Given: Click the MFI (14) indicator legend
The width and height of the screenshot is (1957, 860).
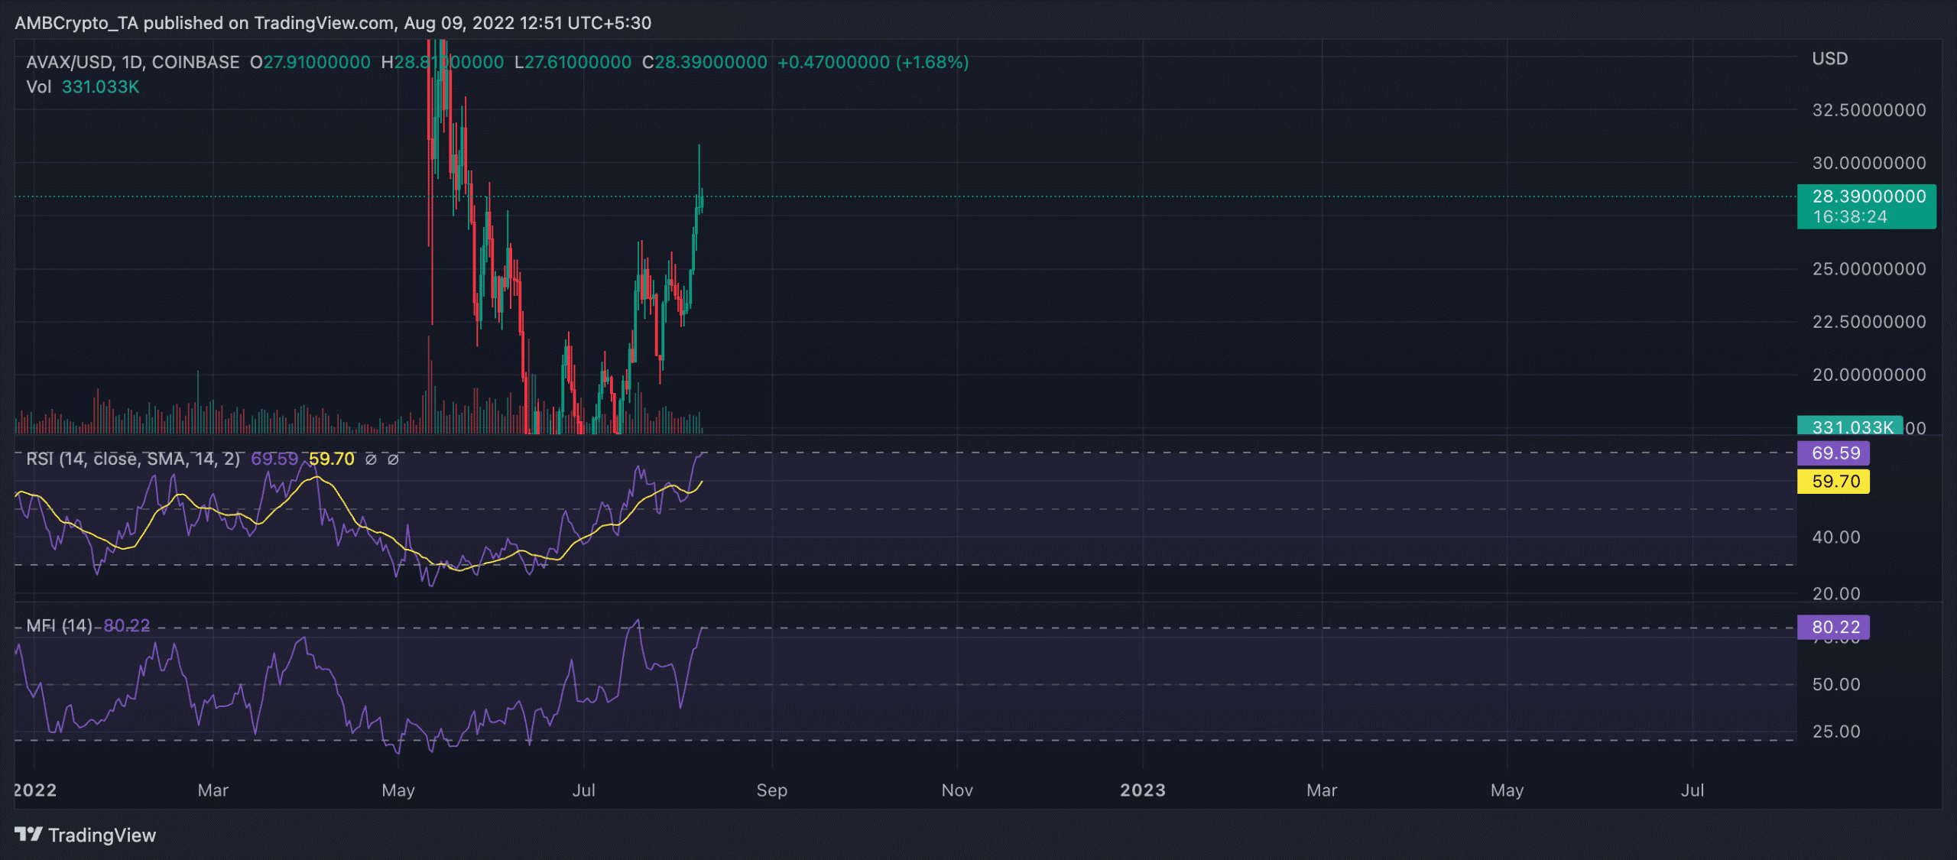Looking at the screenshot, I should (x=60, y=626).
